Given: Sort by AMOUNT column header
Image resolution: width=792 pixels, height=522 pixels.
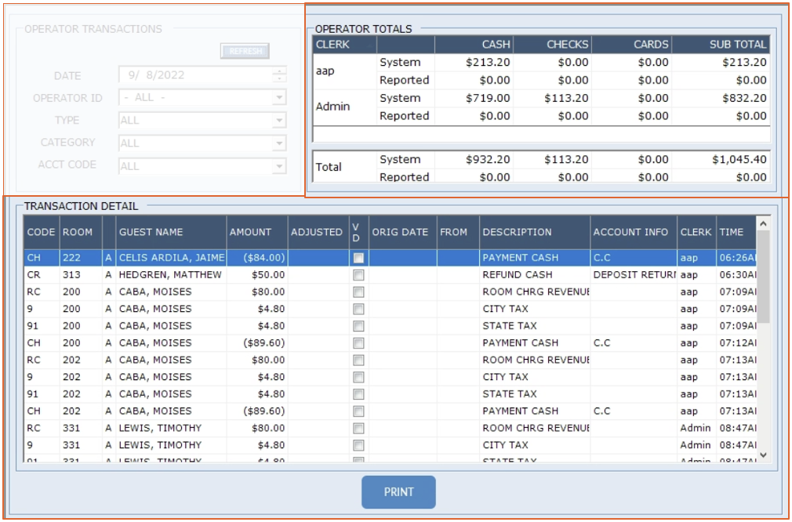Looking at the screenshot, I should click(x=250, y=232).
